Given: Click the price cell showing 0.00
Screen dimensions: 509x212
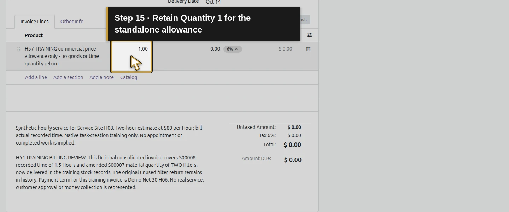Looking at the screenshot, I should [215, 49].
